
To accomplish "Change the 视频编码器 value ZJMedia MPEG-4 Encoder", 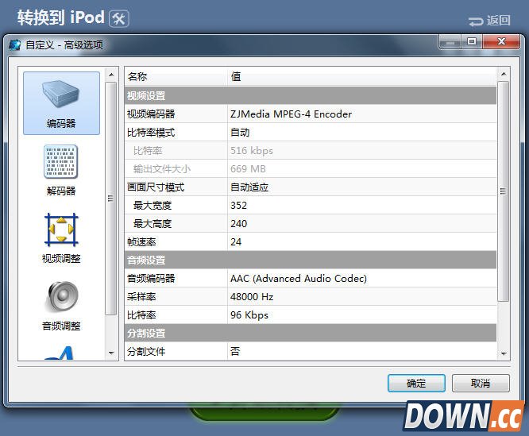I will pos(291,114).
